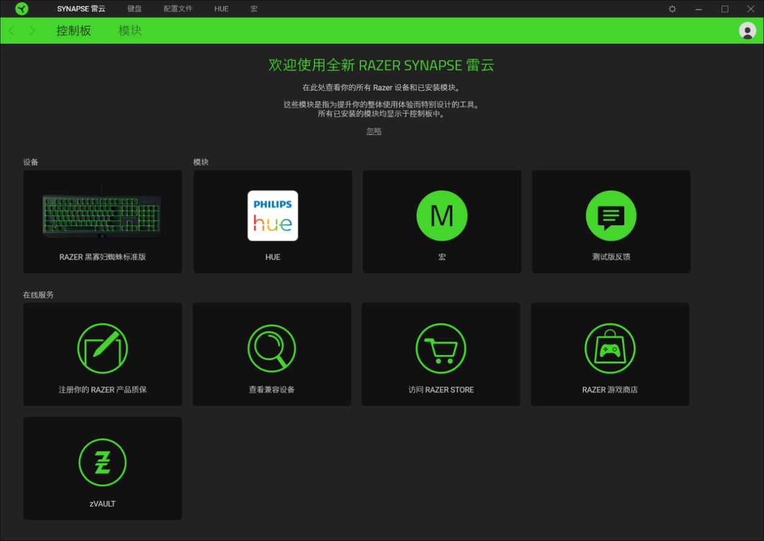Click the Razer game store gamepad icon
The height and width of the screenshot is (541, 764).
[610, 348]
